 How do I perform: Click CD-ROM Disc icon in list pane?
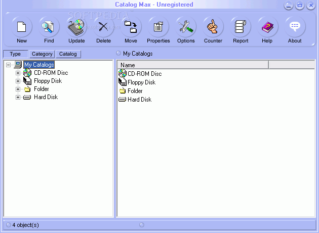[123, 73]
